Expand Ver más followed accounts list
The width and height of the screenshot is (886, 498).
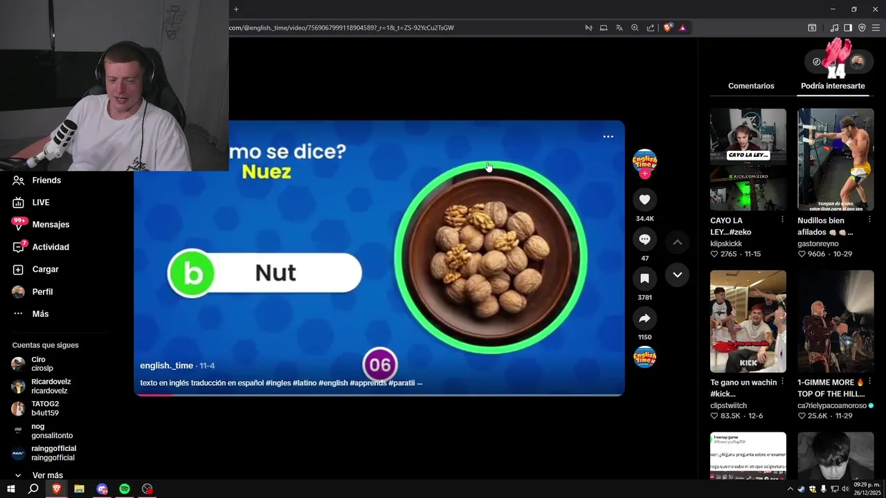pyautogui.click(x=39, y=475)
